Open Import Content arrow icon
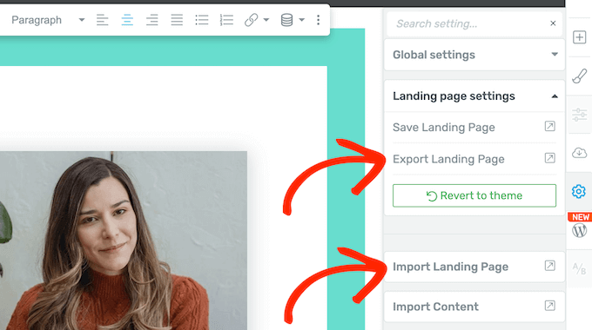Screen dimensions: 592x330 549,306
